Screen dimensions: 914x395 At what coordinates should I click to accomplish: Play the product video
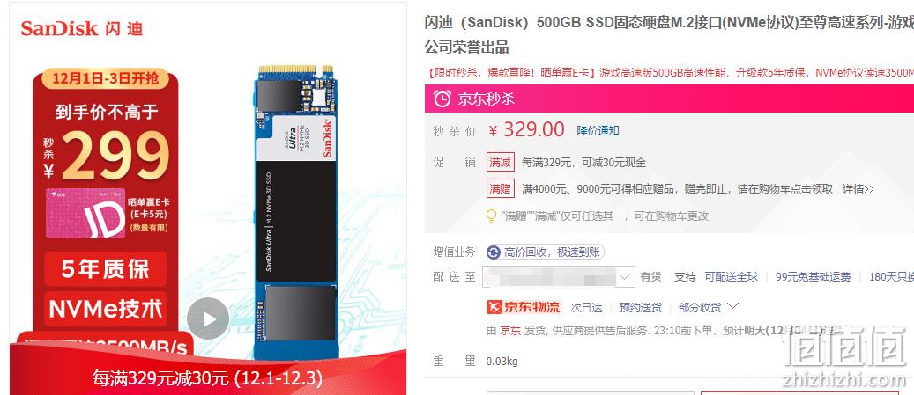[207, 318]
